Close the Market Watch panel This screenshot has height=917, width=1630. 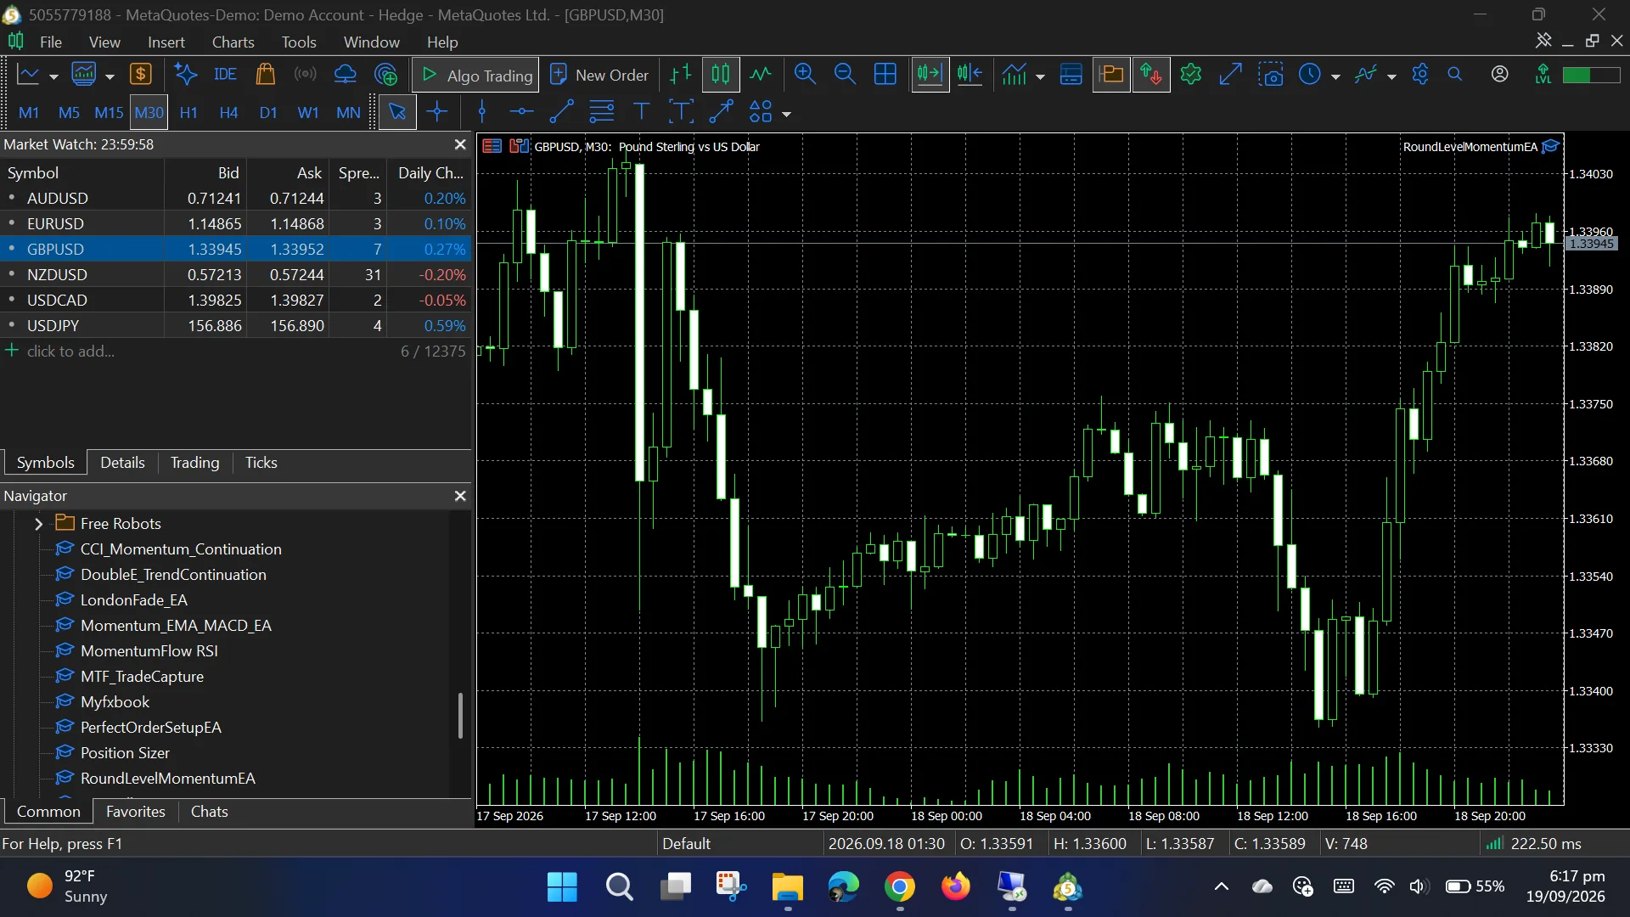point(460,144)
